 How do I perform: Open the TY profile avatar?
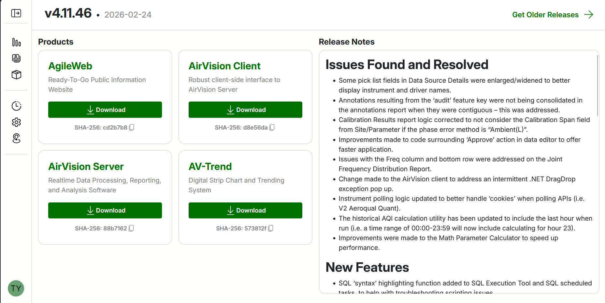pyautogui.click(x=16, y=288)
